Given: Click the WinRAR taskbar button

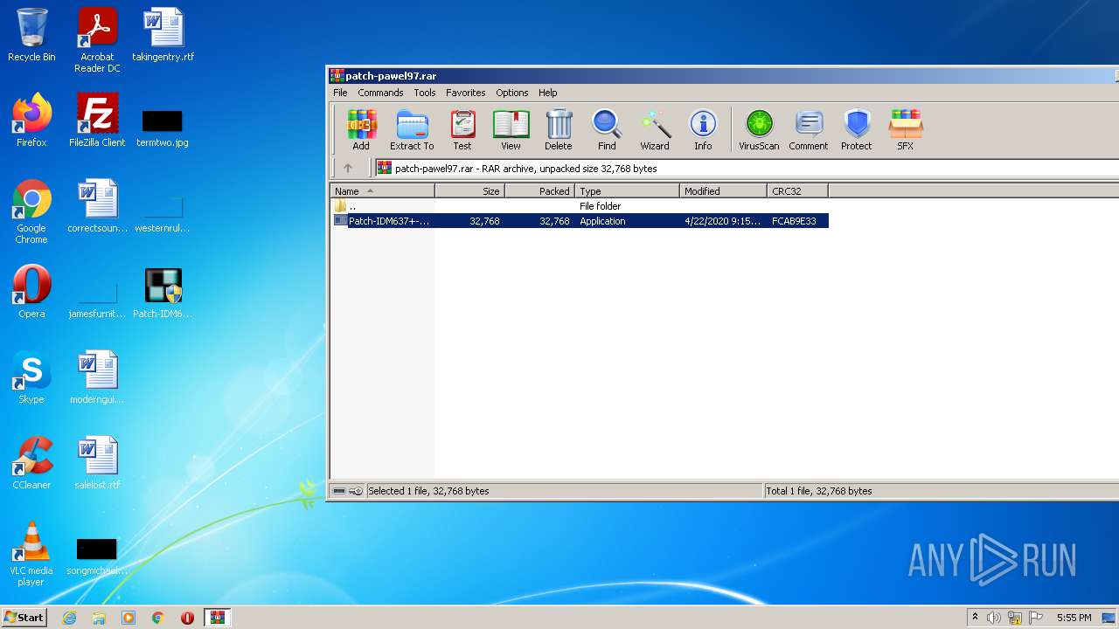Looking at the screenshot, I should click(217, 618).
